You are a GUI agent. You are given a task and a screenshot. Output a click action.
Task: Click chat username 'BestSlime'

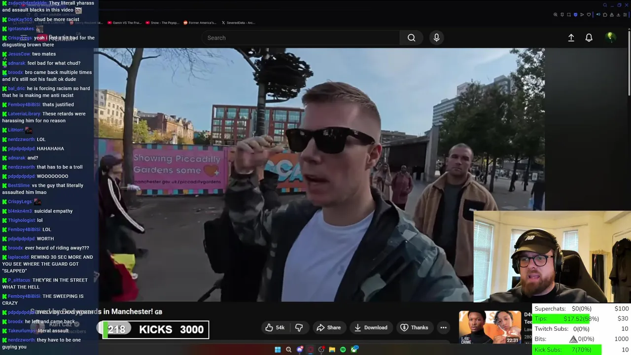click(19, 185)
